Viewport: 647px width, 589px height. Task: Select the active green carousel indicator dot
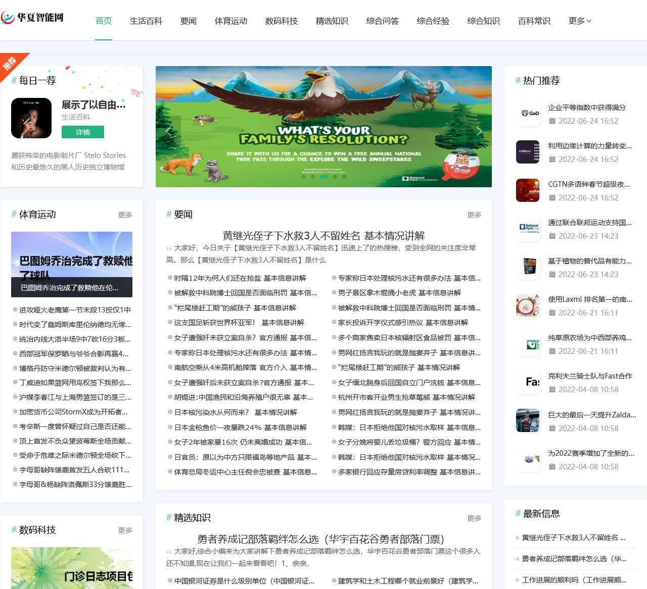pos(323,177)
